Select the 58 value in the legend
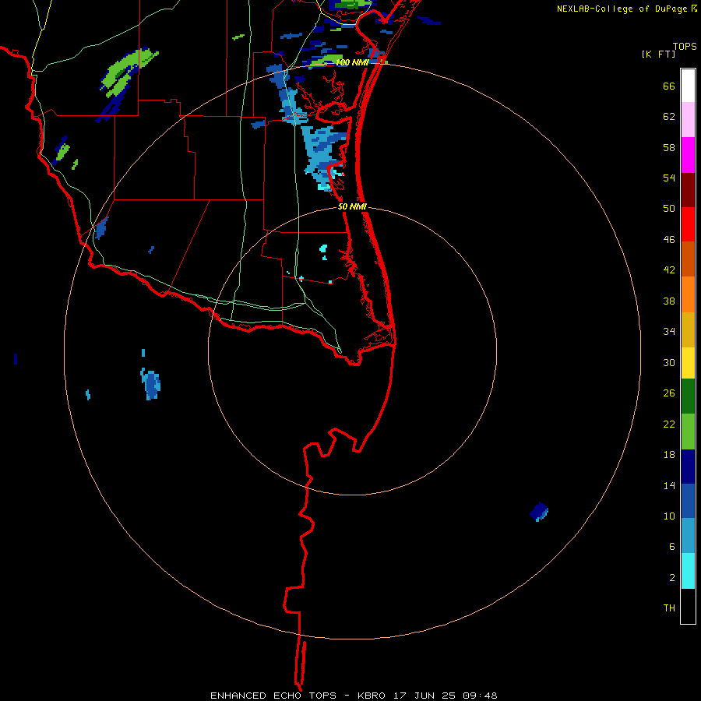The height and width of the screenshot is (701, 701). pos(669,147)
